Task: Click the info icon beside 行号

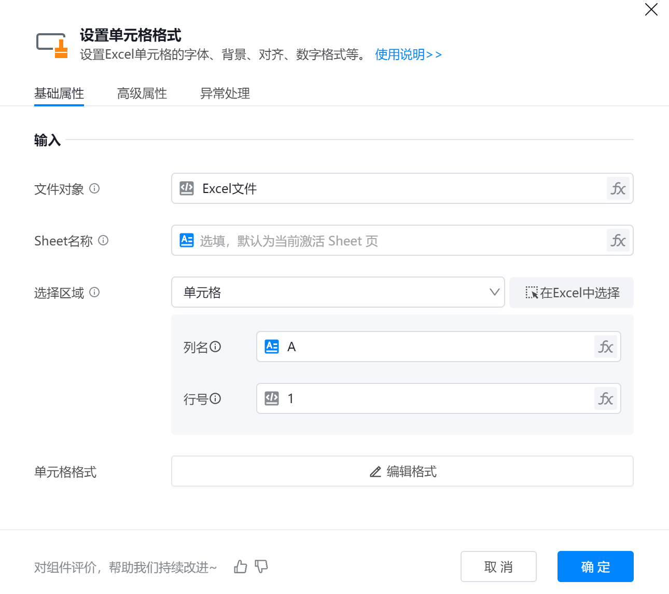Action: (x=215, y=398)
